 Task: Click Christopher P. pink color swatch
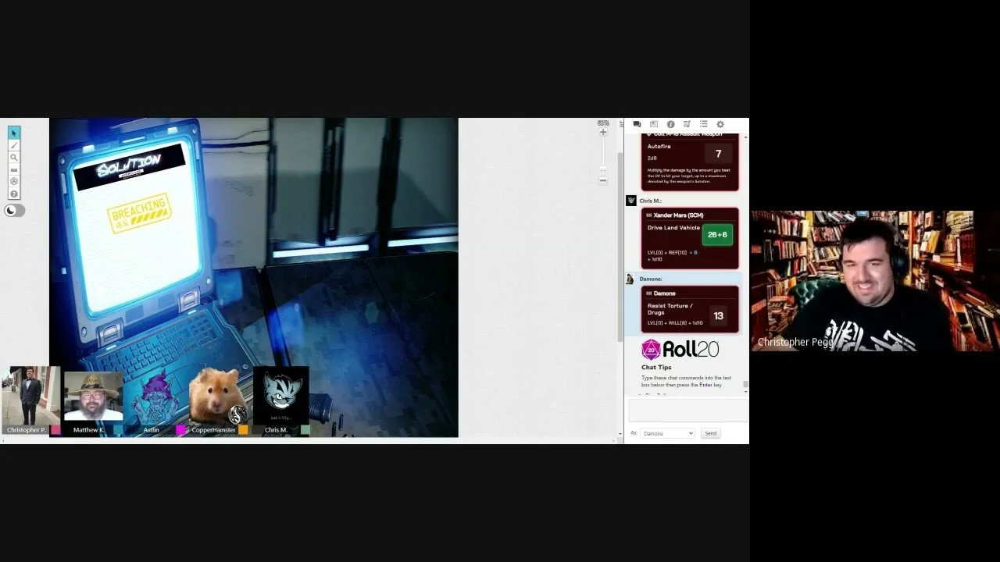click(x=55, y=430)
